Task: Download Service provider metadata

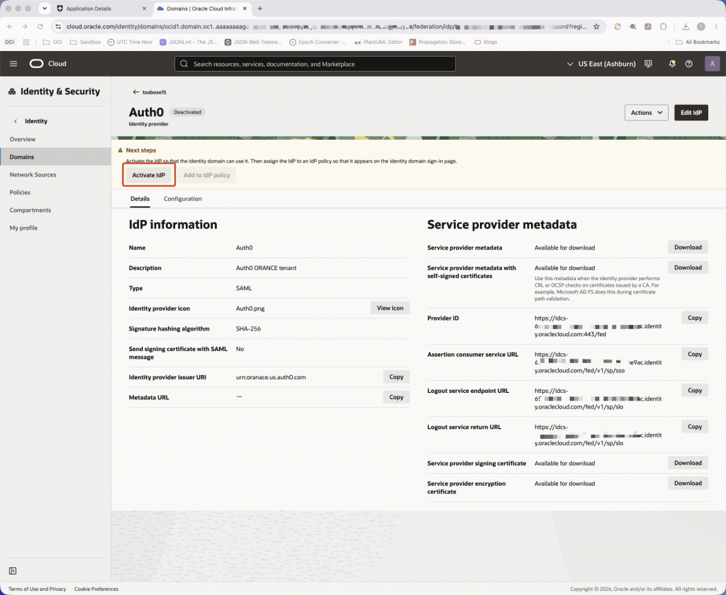Action: click(688, 248)
